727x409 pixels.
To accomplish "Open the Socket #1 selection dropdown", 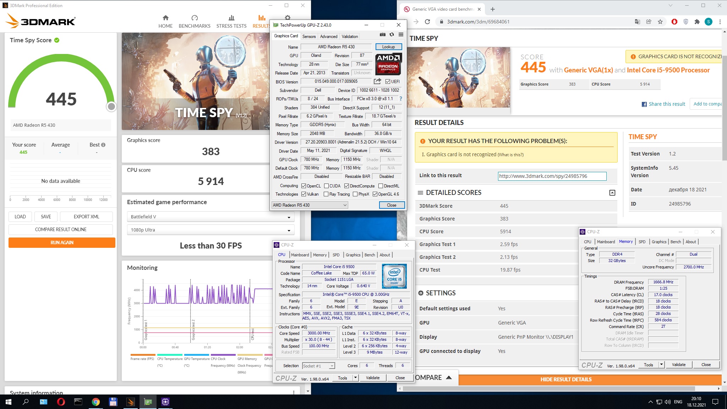I will 318,366.
